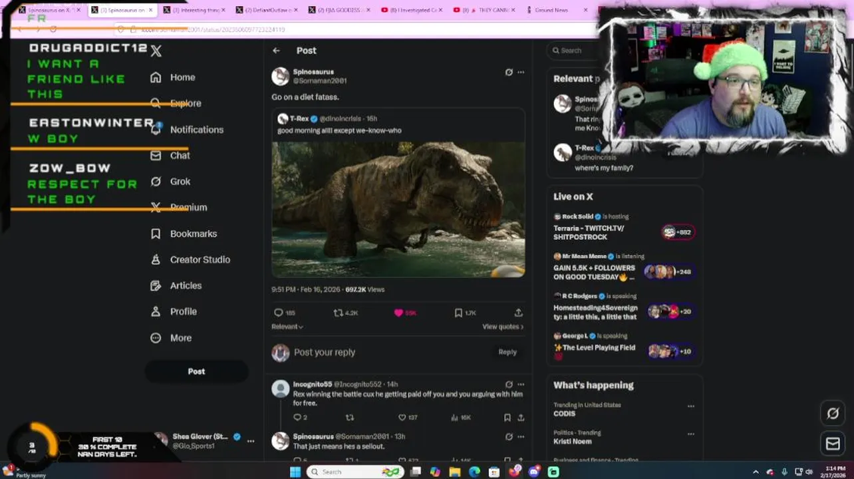Screen dimensions: 854x479
Task: Open CODIS trend more options
Action: coord(691,406)
